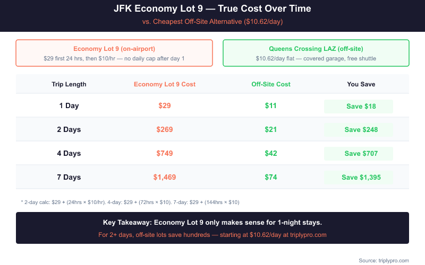Click the Key Takeaway banner heading

point(212,223)
